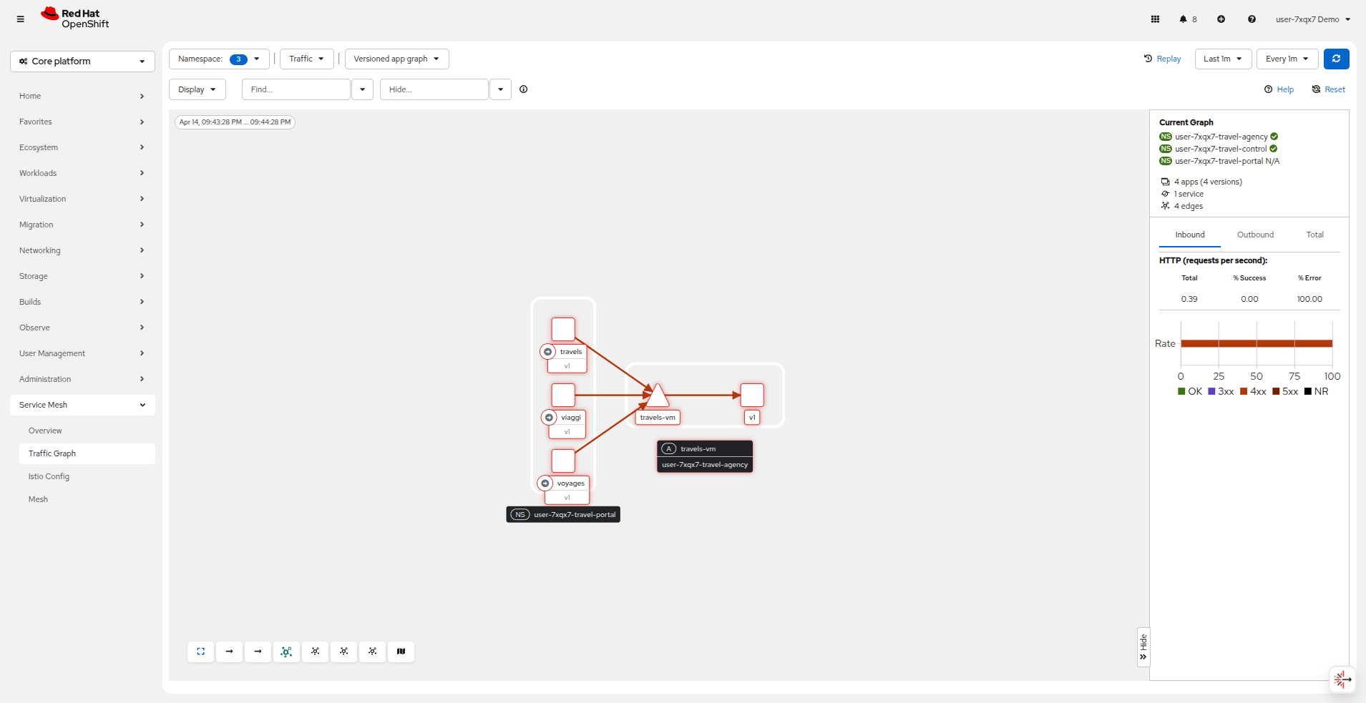The height and width of the screenshot is (703, 1366).
Task: Open the help question mark menu
Action: pos(1252,19)
